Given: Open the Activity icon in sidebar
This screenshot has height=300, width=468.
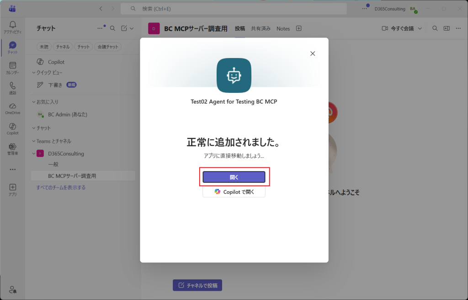Looking at the screenshot, I should [12, 27].
